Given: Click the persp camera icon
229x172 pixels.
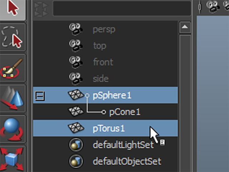Looking at the screenshot, I should (x=76, y=29).
